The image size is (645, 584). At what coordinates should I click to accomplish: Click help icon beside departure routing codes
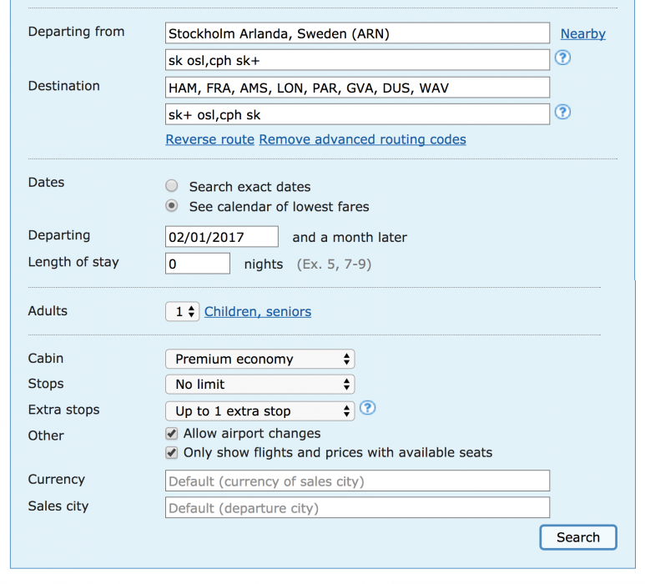click(x=562, y=58)
